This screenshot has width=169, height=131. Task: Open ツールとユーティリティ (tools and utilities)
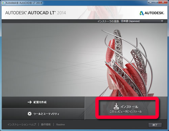point(43,114)
